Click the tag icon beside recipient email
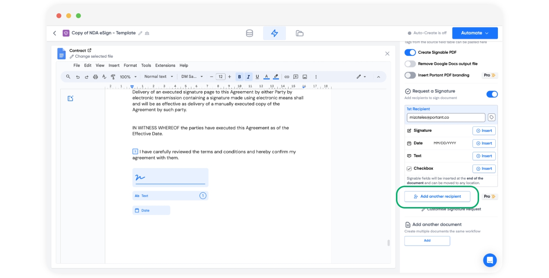Viewport: 549px width, 278px height. point(492,117)
